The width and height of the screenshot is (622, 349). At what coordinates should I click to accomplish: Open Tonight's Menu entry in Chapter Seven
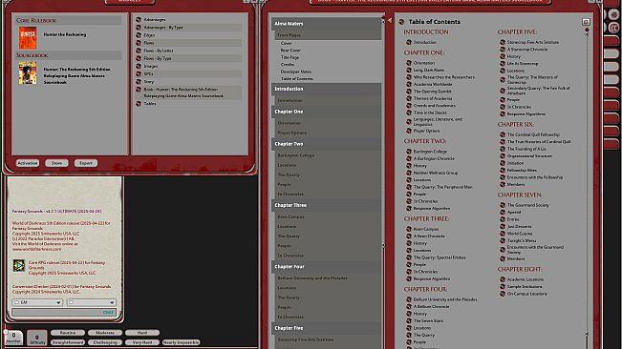(522, 240)
